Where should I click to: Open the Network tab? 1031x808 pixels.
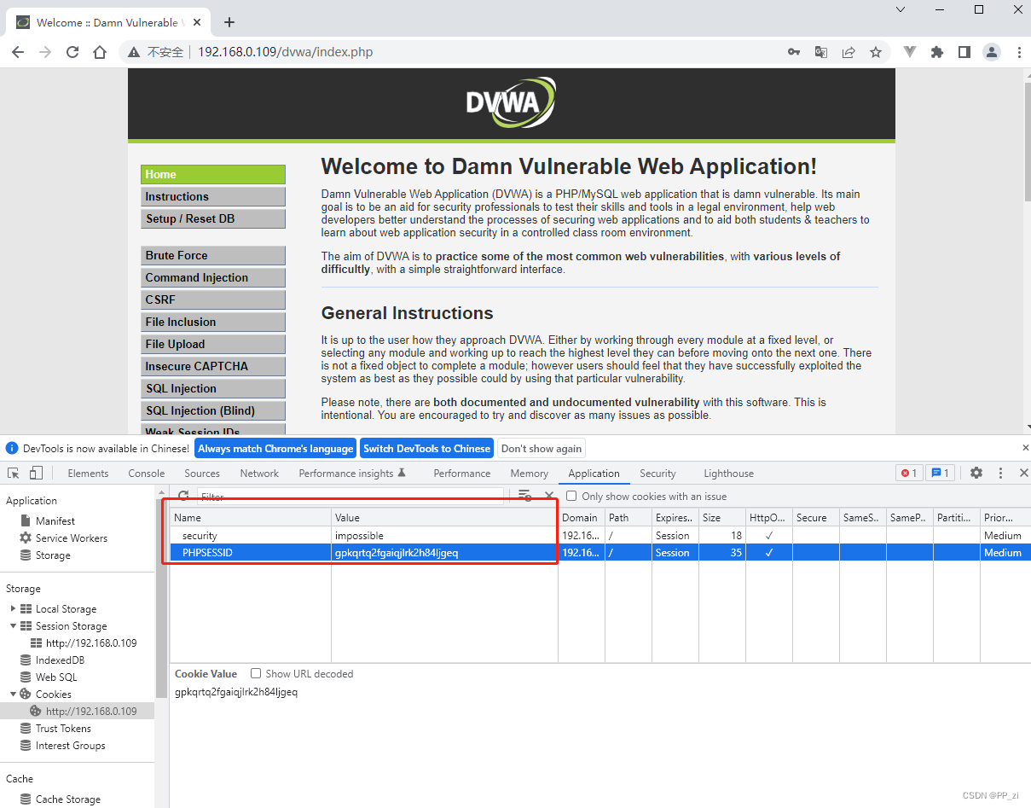[x=259, y=474]
